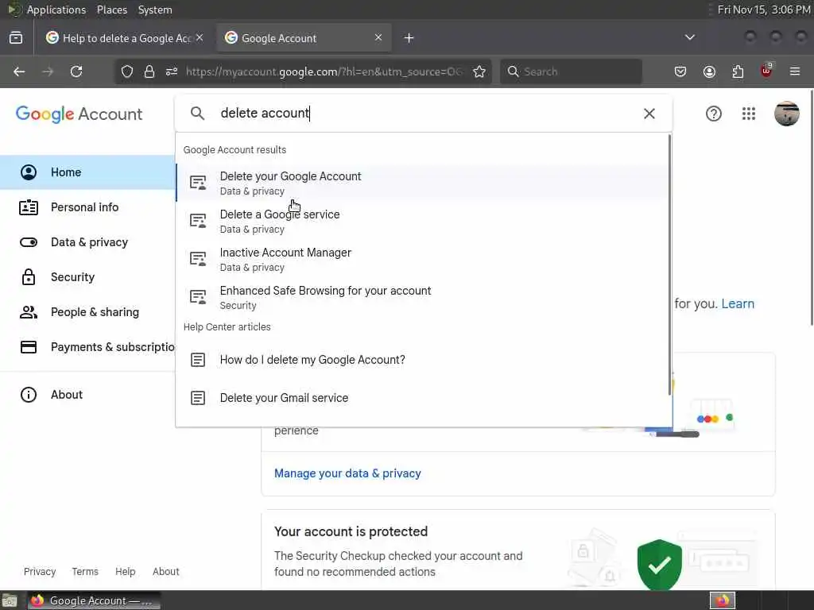Click the site padlock icon
Viewport: 814px width, 610px height.
click(149, 71)
